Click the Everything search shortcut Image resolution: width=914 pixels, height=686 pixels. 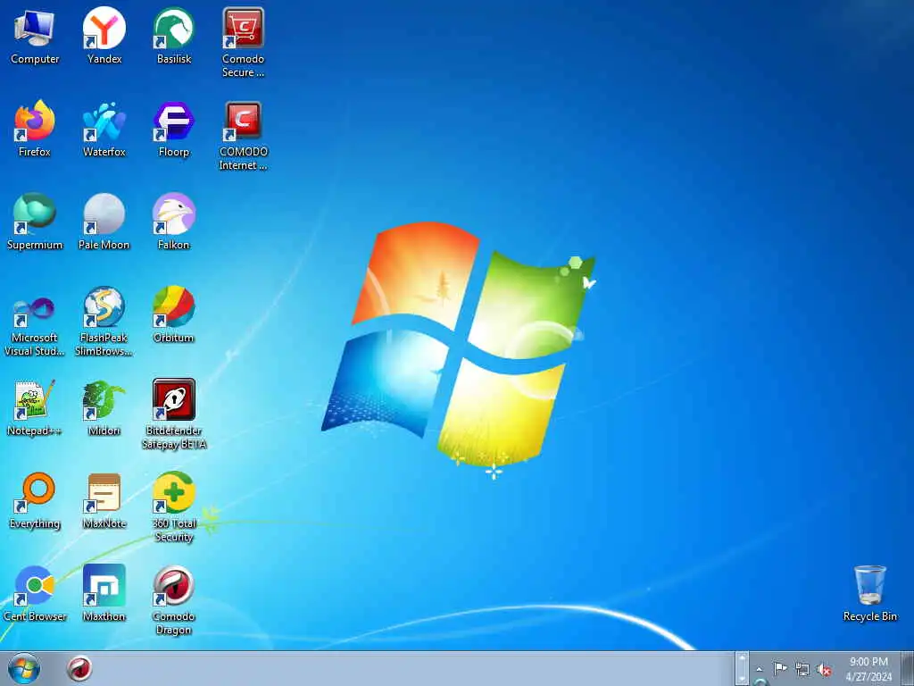[x=35, y=500]
